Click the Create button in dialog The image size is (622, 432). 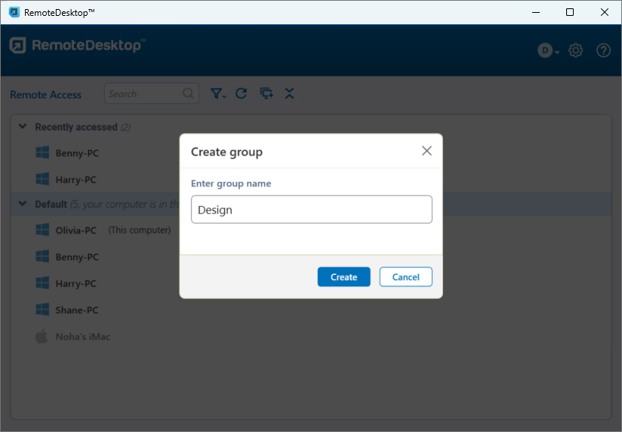[x=343, y=277]
